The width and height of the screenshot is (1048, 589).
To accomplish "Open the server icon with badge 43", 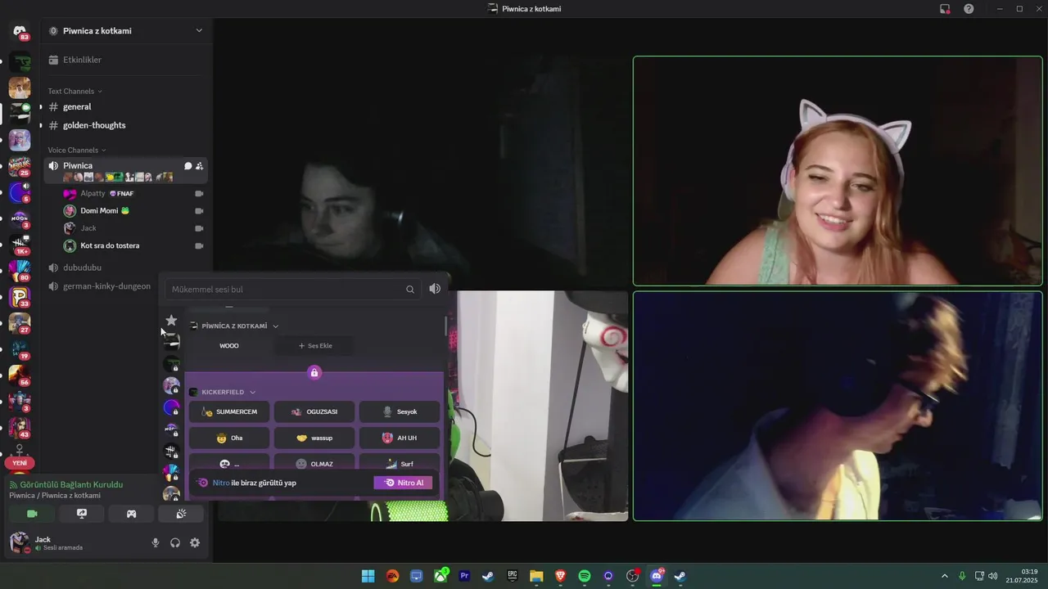I will (20, 428).
